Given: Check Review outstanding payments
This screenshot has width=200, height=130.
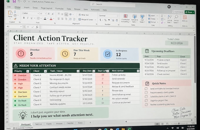Looking at the screenshot, I should (146, 105).
